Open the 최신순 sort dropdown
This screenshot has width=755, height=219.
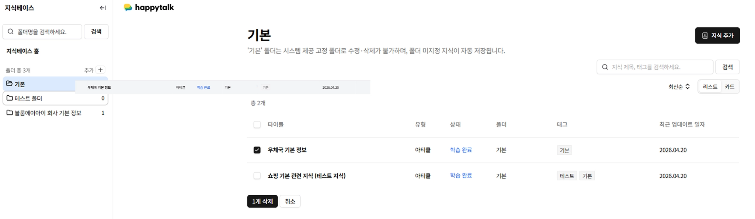click(679, 86)
